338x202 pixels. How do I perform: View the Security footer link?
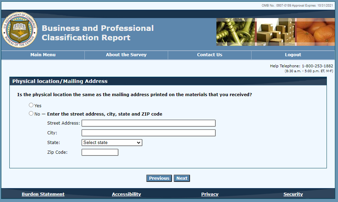click(293, 194)
